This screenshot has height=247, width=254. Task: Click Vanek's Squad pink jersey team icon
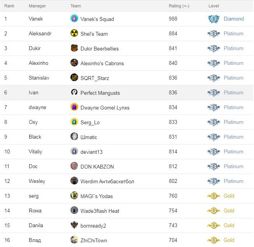[x=74, y=18]
